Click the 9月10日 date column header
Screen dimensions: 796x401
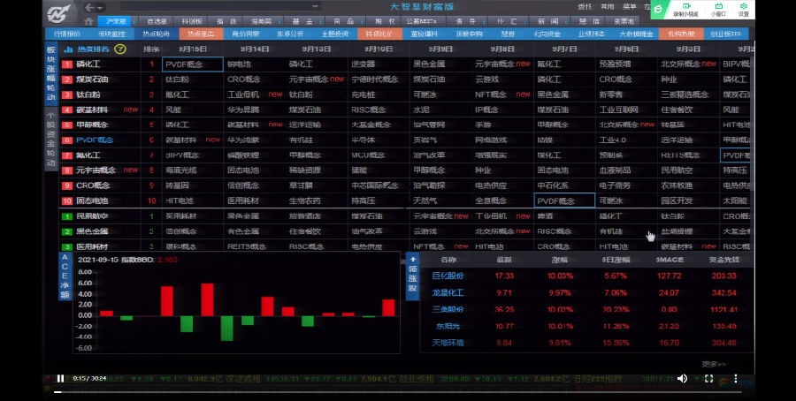pos(379,49)
